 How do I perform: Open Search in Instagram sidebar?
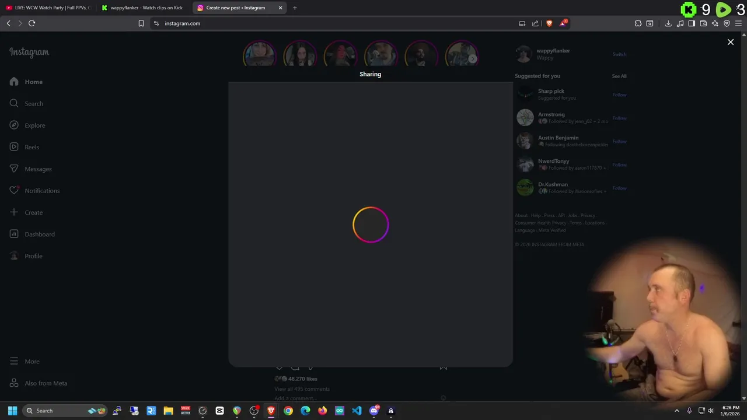pyautogui.click(x=26, y=103)
